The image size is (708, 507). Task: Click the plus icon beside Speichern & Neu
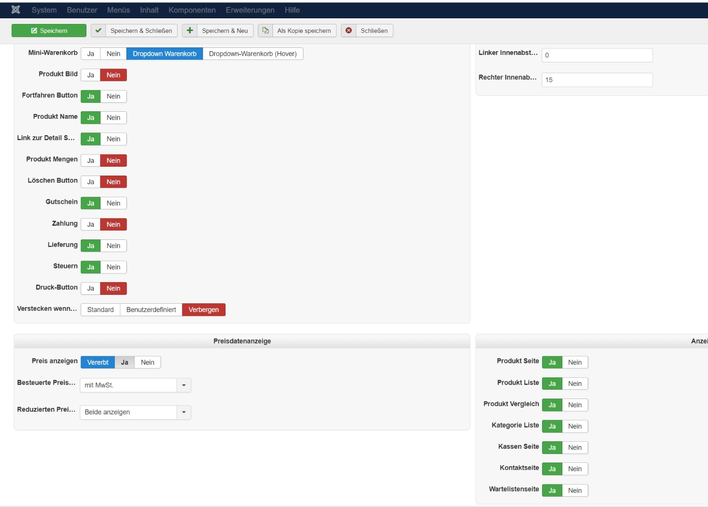[190, 31]
